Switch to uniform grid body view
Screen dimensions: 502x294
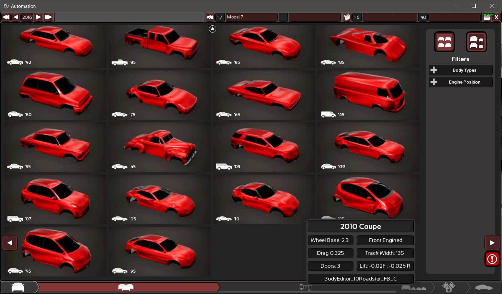click(x=444, y=42)
